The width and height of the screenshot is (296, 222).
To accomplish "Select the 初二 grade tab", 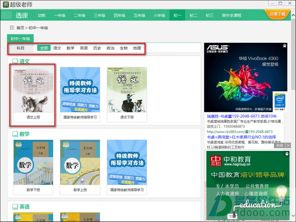I will (193, 15).
